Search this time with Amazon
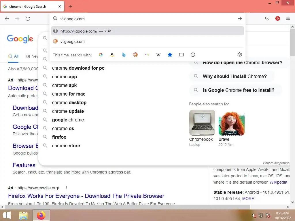The width and height of the screenshot is (295, 221). pos(112,55)
